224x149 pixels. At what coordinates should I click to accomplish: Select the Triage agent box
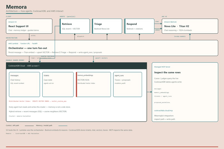pyautogui.click(x=107, y=26)
